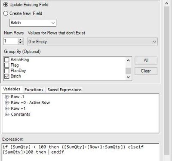Select the Row +1 tree label

[x=18, y=108]
